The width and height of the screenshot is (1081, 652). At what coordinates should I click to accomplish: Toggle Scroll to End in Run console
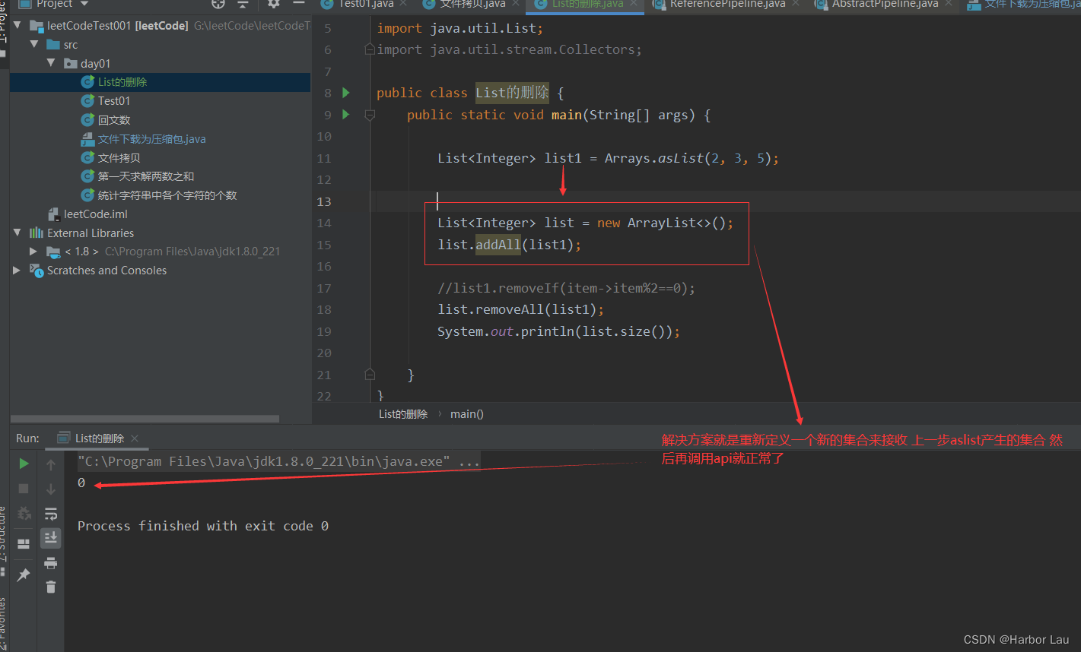tap(51, 538)
